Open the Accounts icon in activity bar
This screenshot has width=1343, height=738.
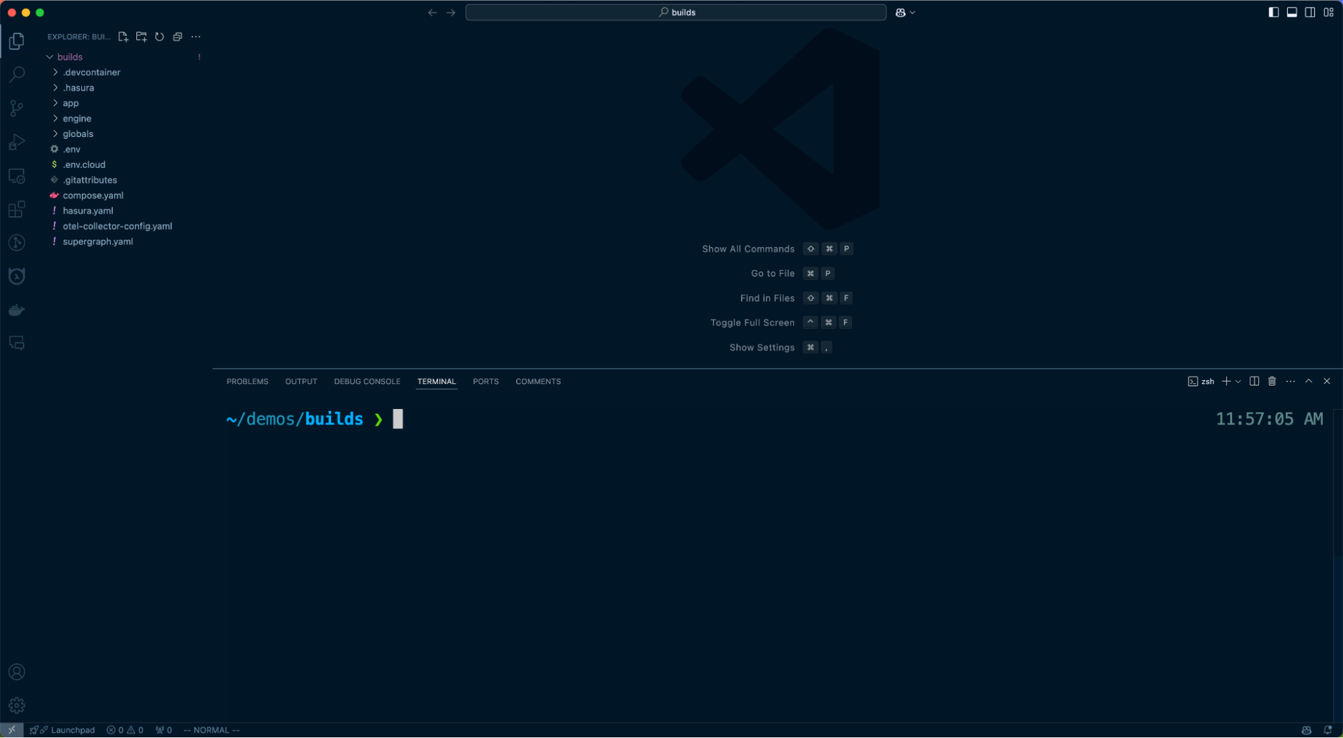click(x=17, y=672)
